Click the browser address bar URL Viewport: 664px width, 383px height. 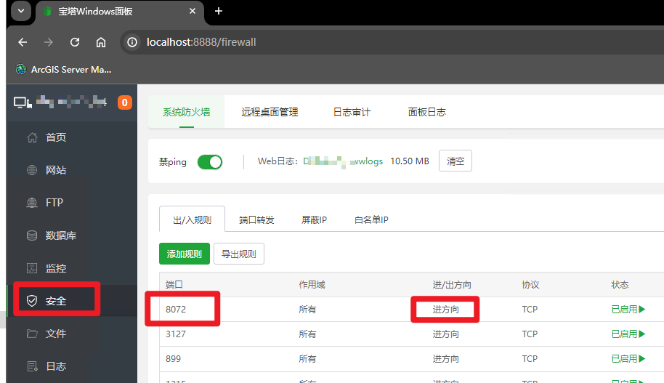coord(201,42)
